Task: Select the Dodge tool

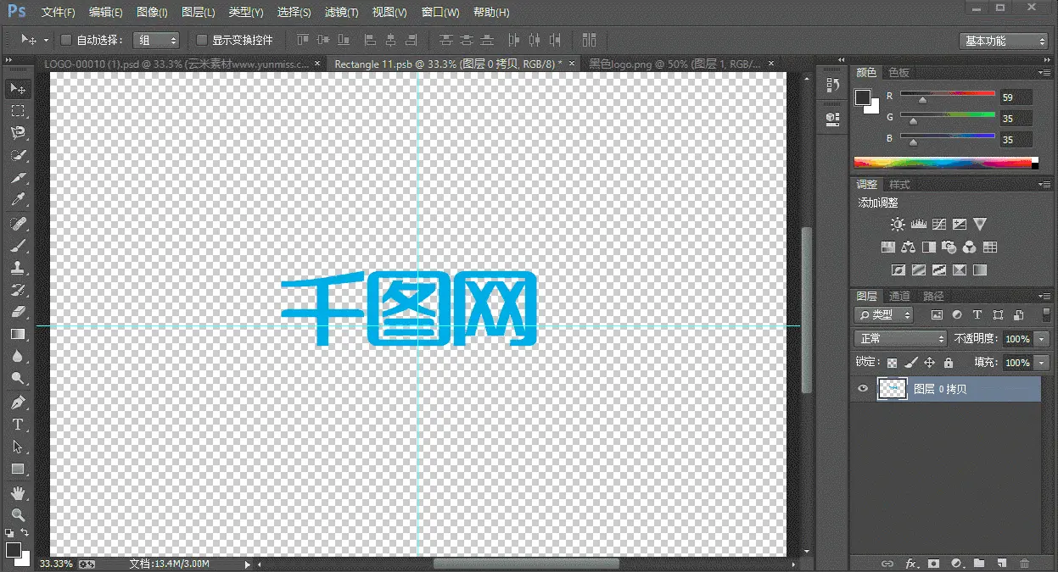Action: 17,378
